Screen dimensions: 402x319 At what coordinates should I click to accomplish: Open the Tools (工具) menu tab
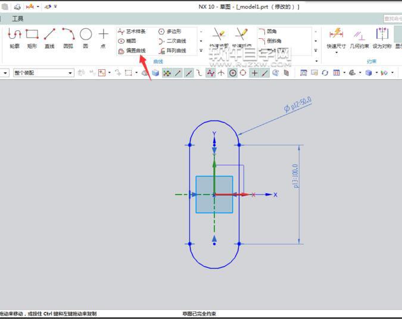click(18, 18)
